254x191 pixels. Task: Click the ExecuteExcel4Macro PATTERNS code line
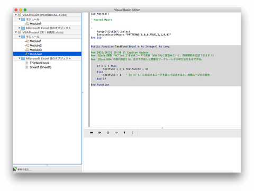click(134, 34)
